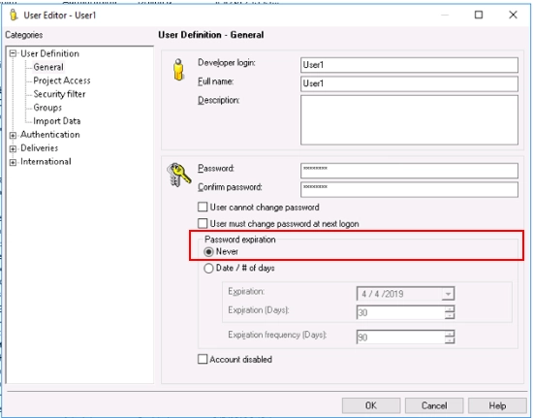Select the Authentication tree label
Viewport: 533px width, 418px height.
50,135
